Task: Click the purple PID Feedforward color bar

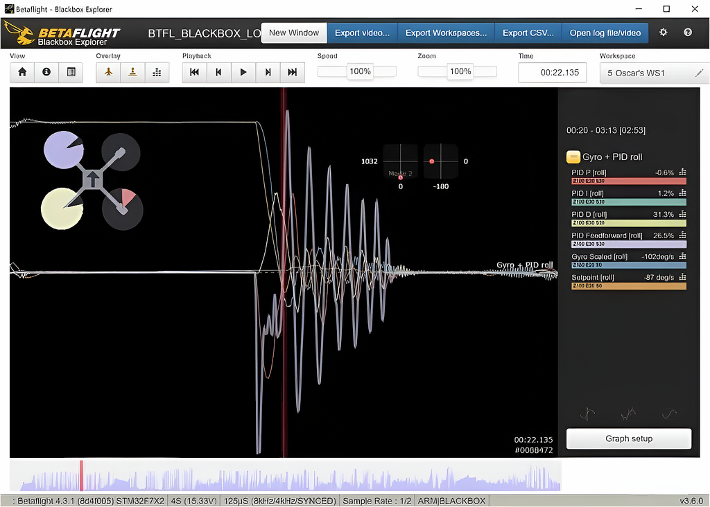Action: pyautogui.click(x=629, y=244)
